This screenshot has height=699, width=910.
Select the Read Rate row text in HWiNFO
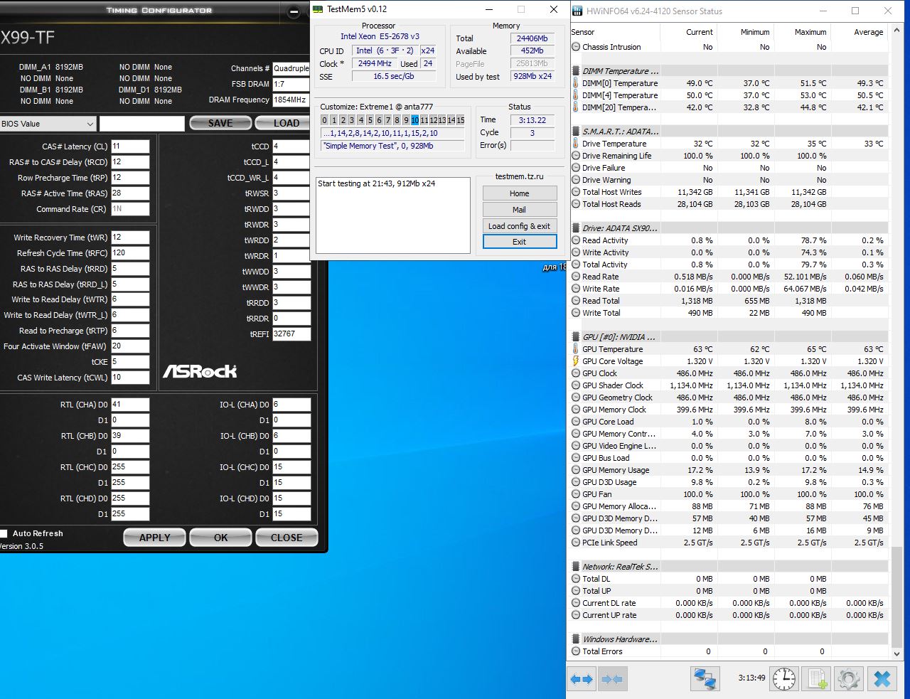(x=601, y=277)
